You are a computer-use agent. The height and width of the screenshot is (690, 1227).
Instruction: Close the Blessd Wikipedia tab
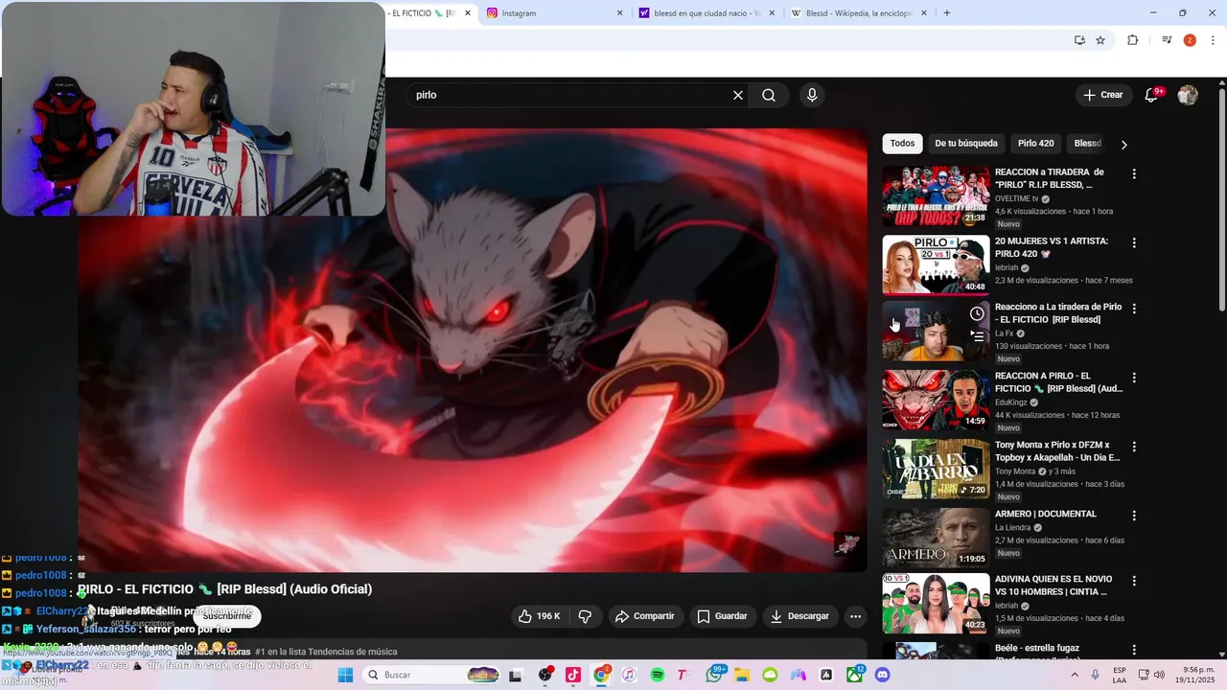(x=924, y=13)
